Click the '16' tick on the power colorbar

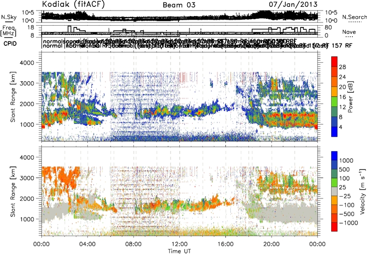click(342, 97)
